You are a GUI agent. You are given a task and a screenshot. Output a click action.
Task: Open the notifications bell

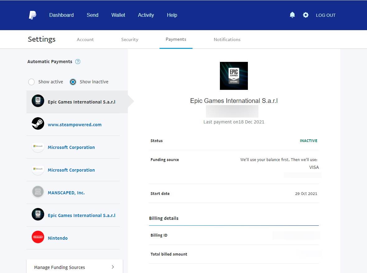(x=292, y=15)
